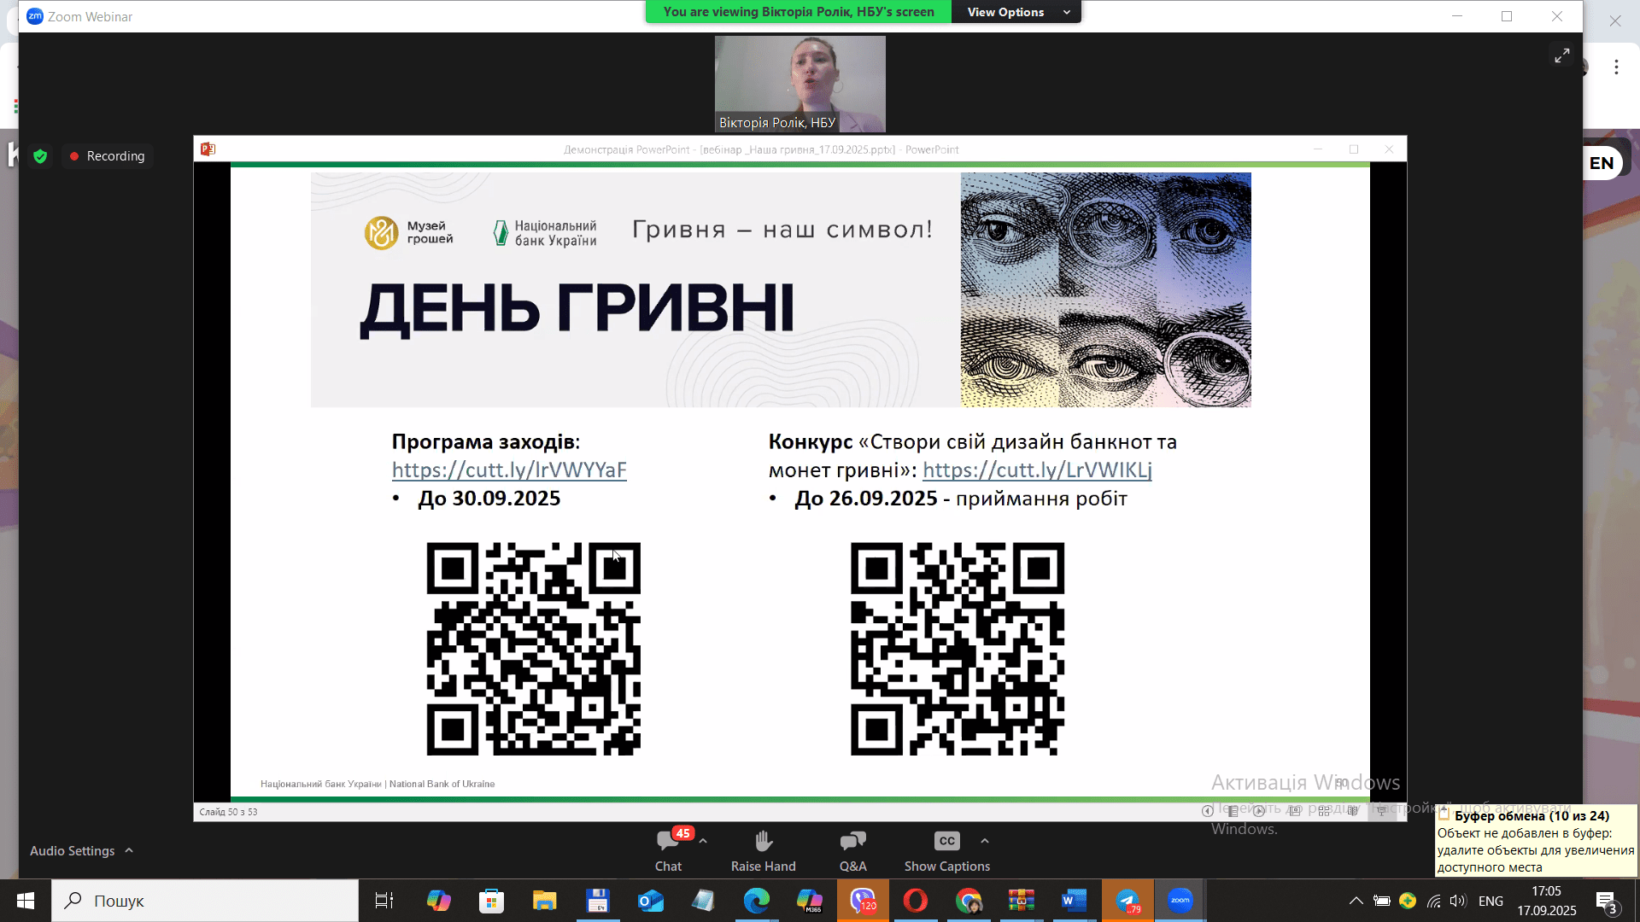The height and width of the screenshot is (922, 1640).
Task: Switch to Slide Sorter view in PowerPoint
Action: pos(1324,811)
